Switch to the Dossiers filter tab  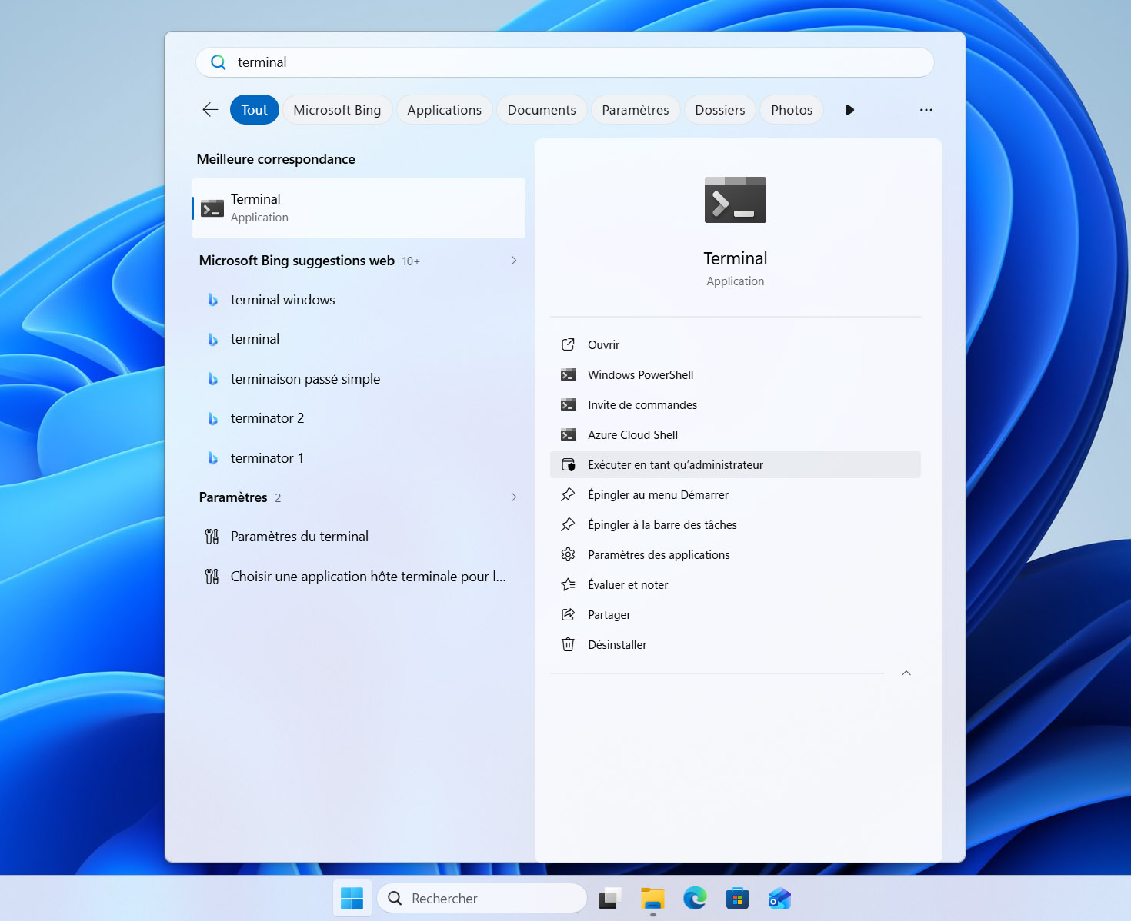(x=720, y=110)
